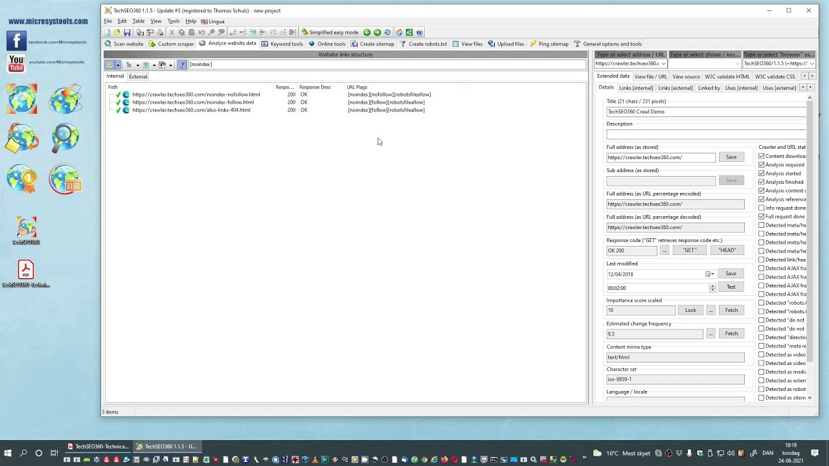Click the Save project floppy icon
Screen dimensions: 829x466
[x=127, y=32]
